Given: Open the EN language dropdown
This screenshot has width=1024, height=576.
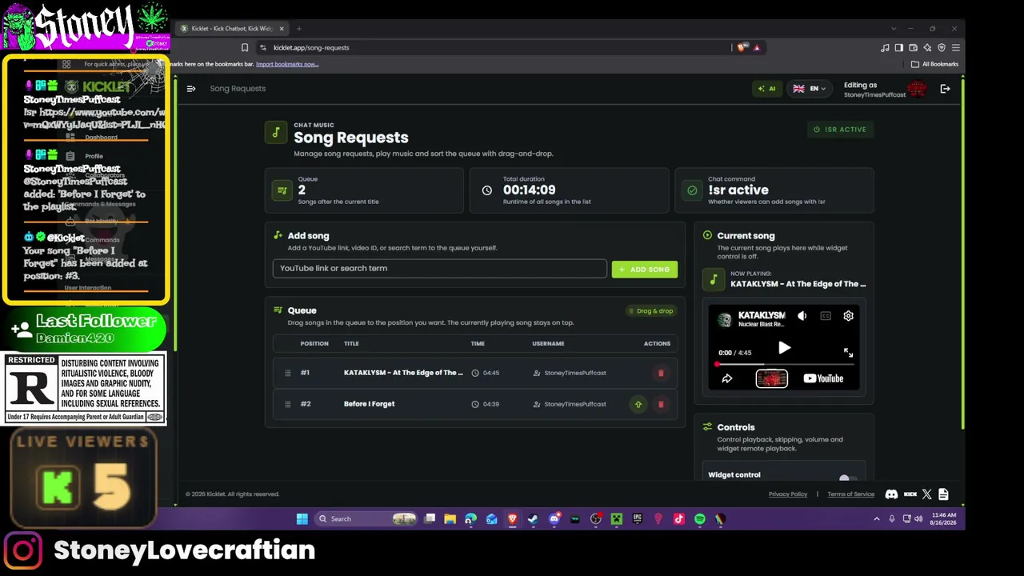Looking at the screenshot, I should 809,89.
